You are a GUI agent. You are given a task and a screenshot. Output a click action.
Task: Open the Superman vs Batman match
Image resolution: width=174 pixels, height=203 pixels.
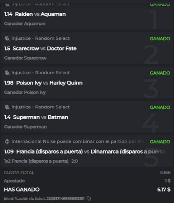click(x=40, y=117)
